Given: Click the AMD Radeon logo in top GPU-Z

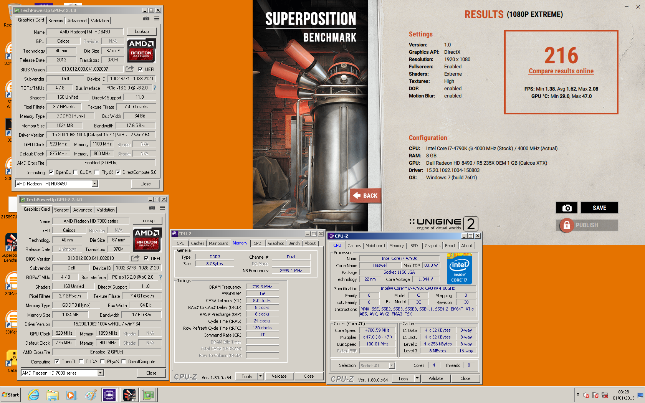Looking at the screenshot, I should pyautogui.click(x=141, y=50).
